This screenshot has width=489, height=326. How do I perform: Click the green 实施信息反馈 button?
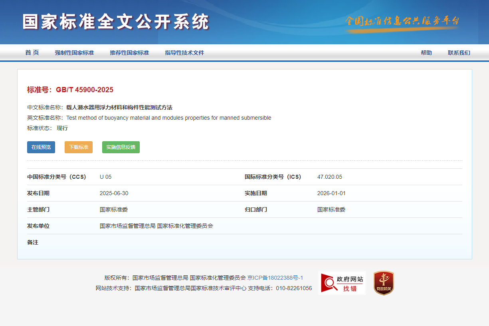click(x=121, y=147)
